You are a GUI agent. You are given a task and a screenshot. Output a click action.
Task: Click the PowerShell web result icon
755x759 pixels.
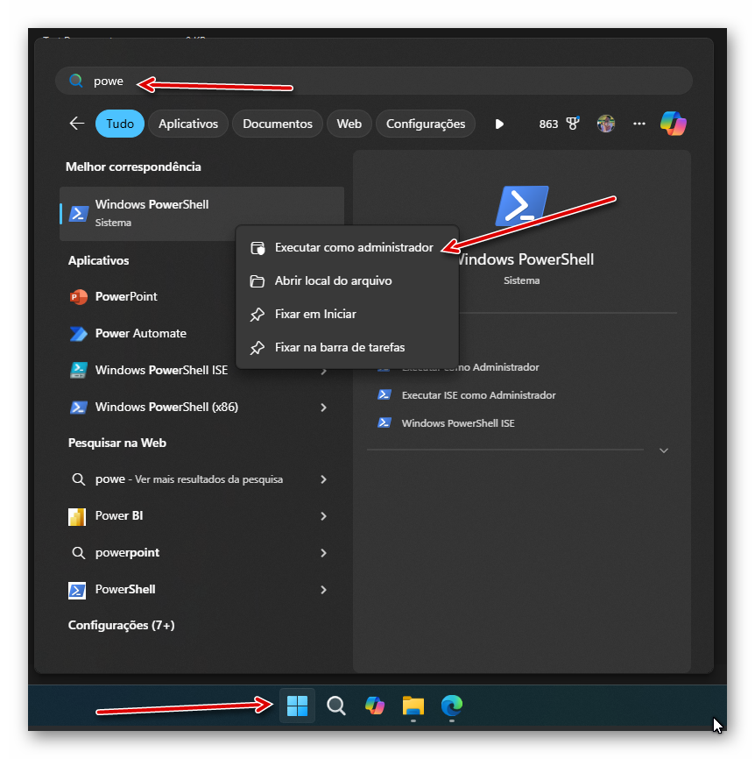[77, 590]
